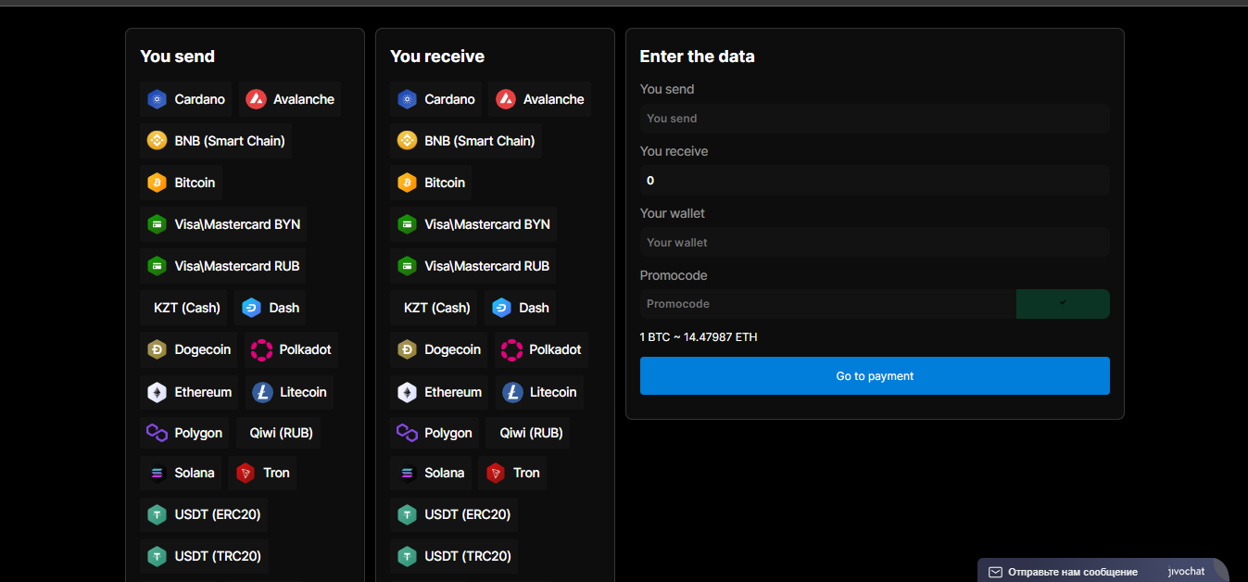Image resolution: width=1248 pixels, height=582 pixels.
Task: Select KZT (Cash) in You send
Action: point(186,308)
